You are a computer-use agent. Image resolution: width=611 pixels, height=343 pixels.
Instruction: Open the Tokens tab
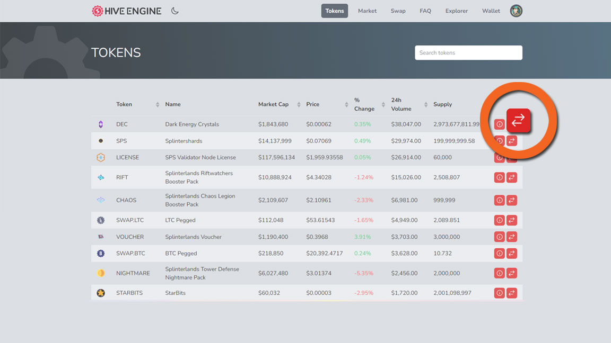pyautogui.click(x=334, y=11)
